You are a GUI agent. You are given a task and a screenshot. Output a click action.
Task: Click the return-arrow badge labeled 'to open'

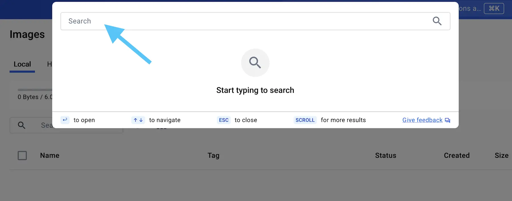[x=65, y=120]
